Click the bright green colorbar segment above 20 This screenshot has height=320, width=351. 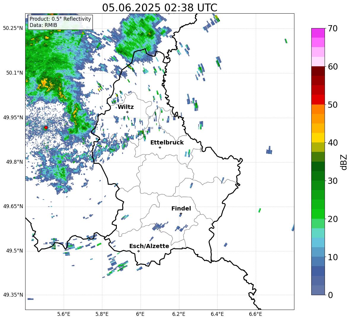pyautogui.click(x=318, y=214)
